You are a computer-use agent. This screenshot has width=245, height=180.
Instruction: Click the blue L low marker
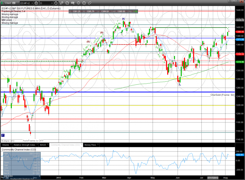[180, 84]
